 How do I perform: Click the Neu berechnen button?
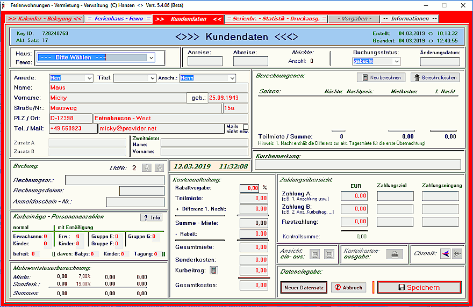tap(381, 77)
